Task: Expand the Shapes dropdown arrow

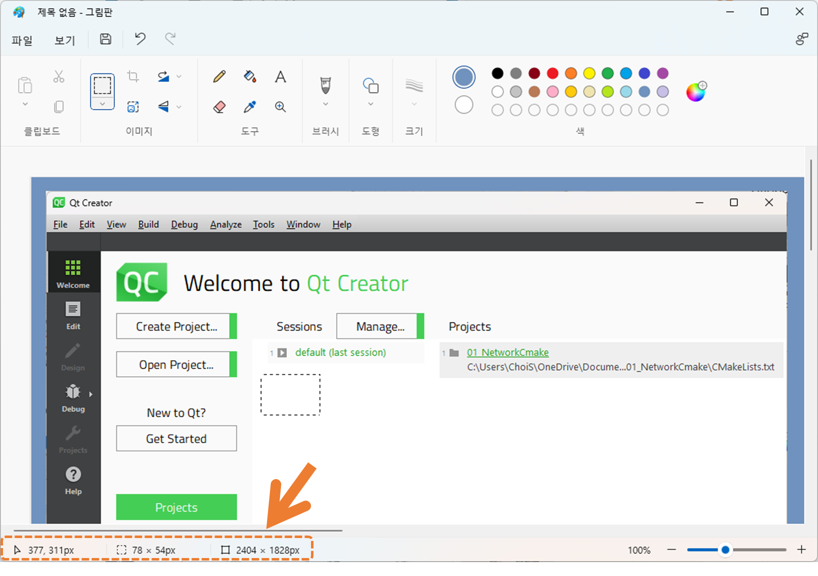Action: point(370,104)
